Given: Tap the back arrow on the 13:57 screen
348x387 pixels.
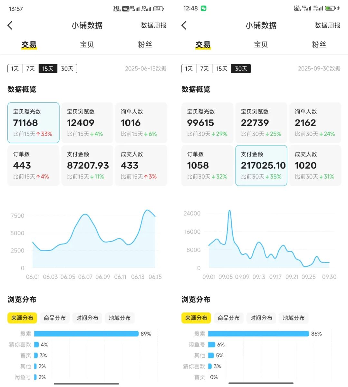Looking at the screenshot, I should [10, 25].
